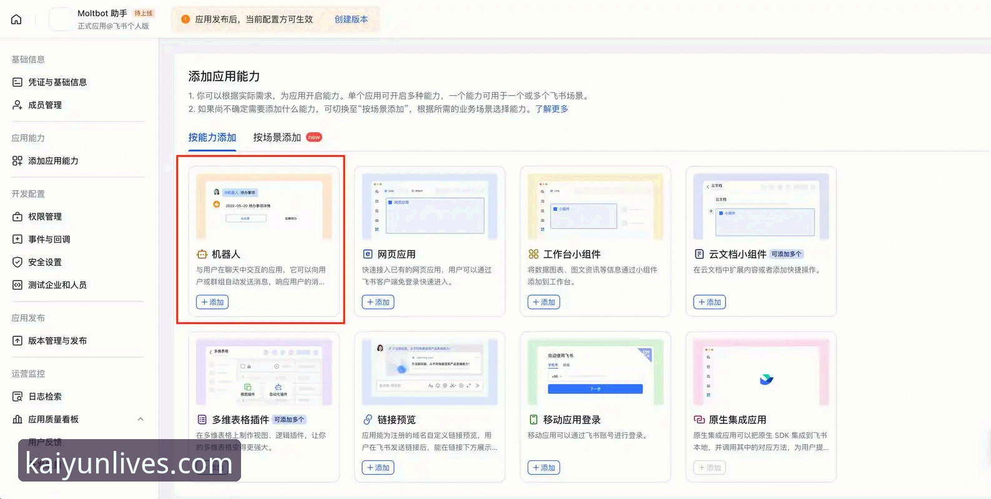Screen dimensions: 991x499
Task: Click the 版本管理与发布 upload icon
Action: coord(17,341)
